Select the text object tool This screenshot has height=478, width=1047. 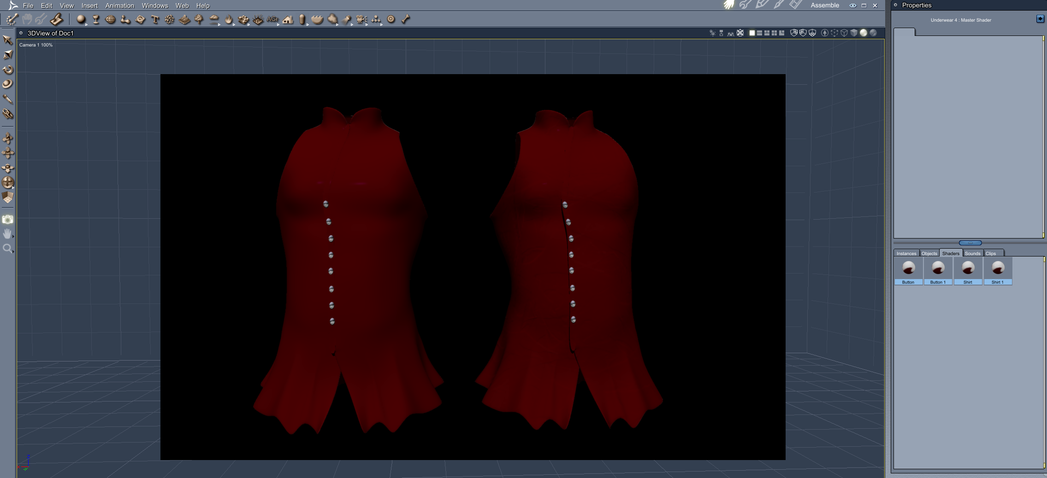click(155, 19)
